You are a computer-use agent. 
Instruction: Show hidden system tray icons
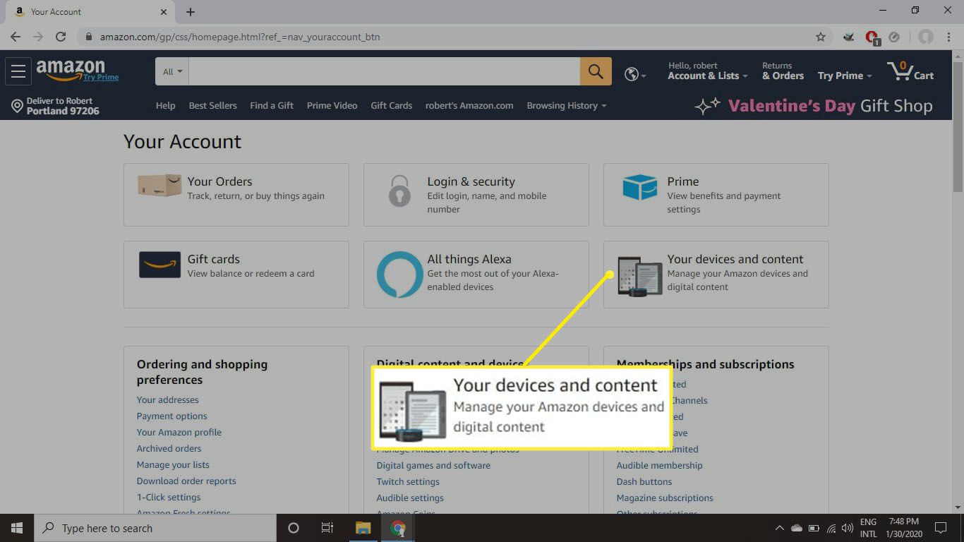(x=779, y=528)
